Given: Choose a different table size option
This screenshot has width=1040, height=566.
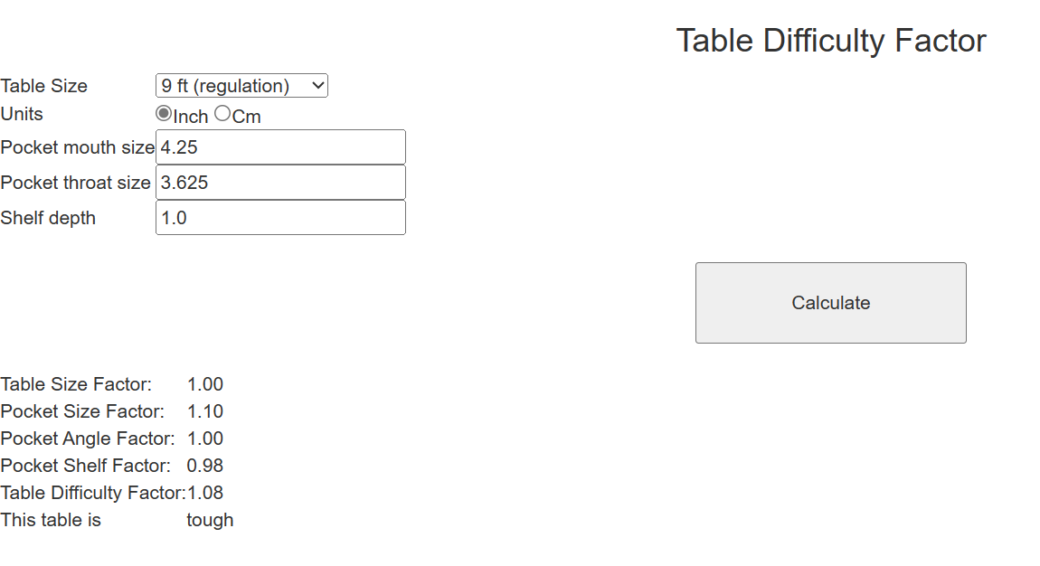Looking at the screenshot, I should tap(241, 85).
